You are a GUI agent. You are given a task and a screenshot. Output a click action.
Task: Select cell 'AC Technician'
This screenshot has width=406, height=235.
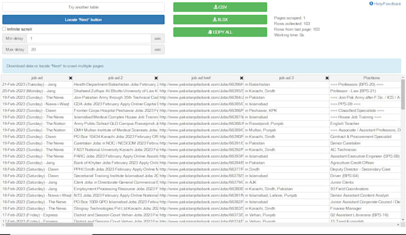tap(365, 149)
